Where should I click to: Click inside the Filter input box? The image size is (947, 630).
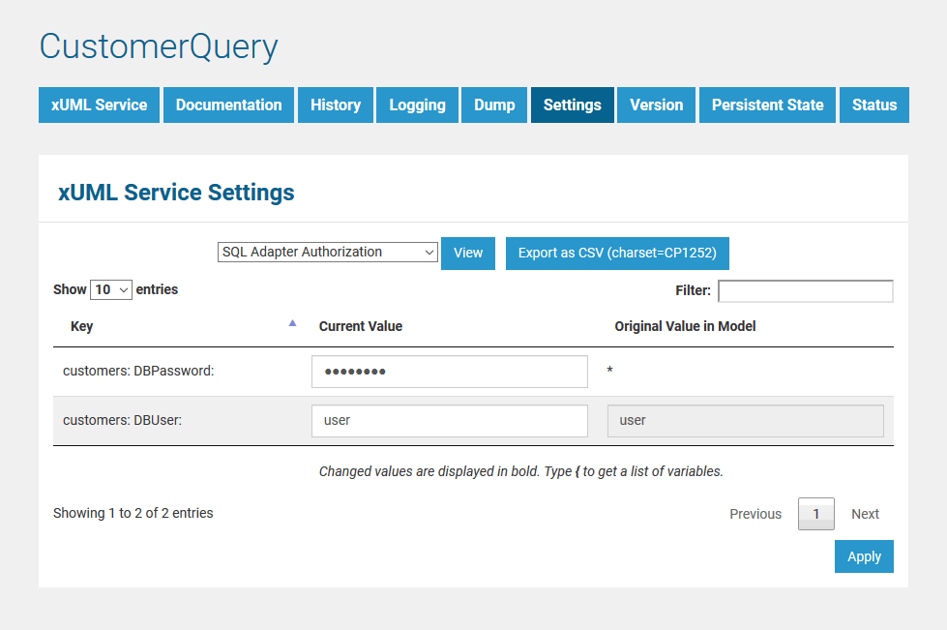805,290
